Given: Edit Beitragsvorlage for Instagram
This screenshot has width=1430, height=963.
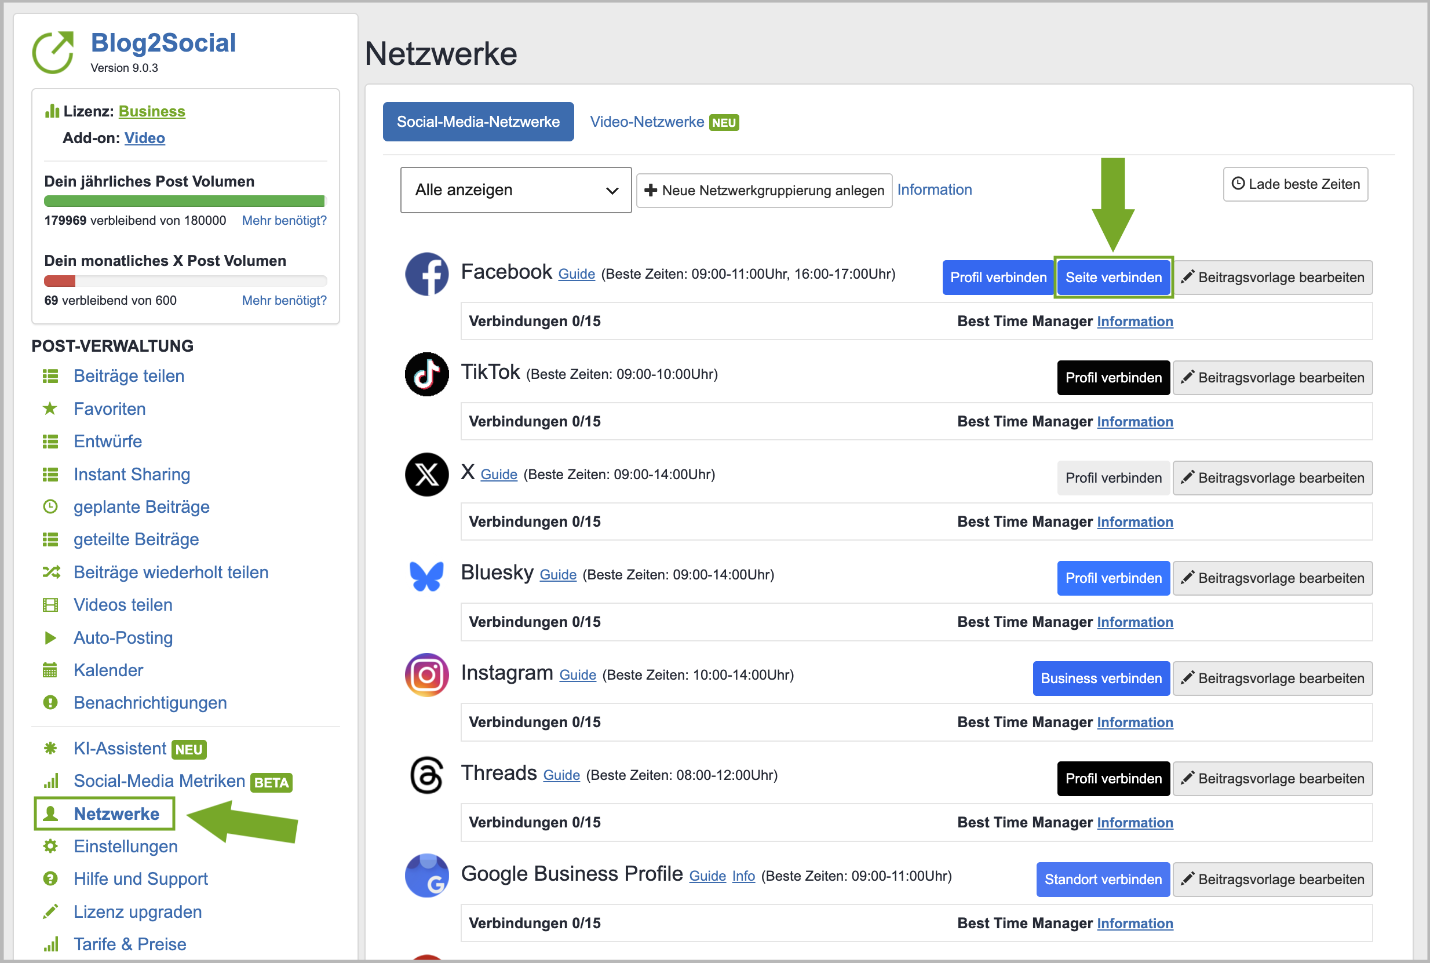Looking at the screenshot, I should [x=1273, y=678].
